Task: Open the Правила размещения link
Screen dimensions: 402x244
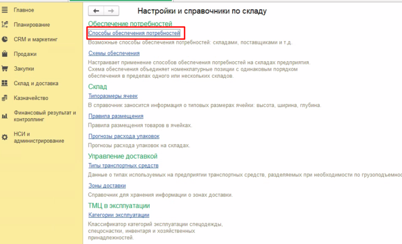Action: 116,116
